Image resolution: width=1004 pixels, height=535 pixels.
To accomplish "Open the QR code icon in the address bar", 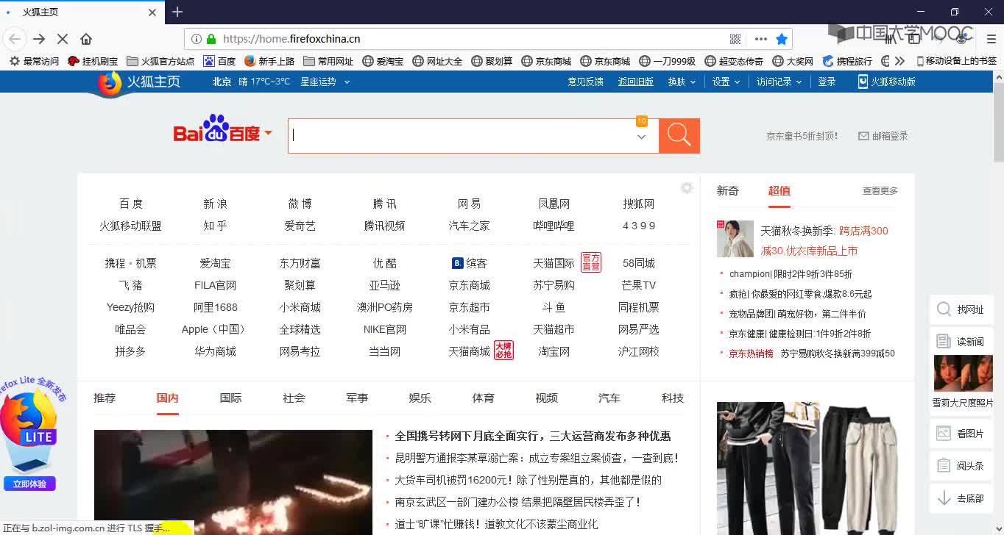I will click(x=735, y=39).
